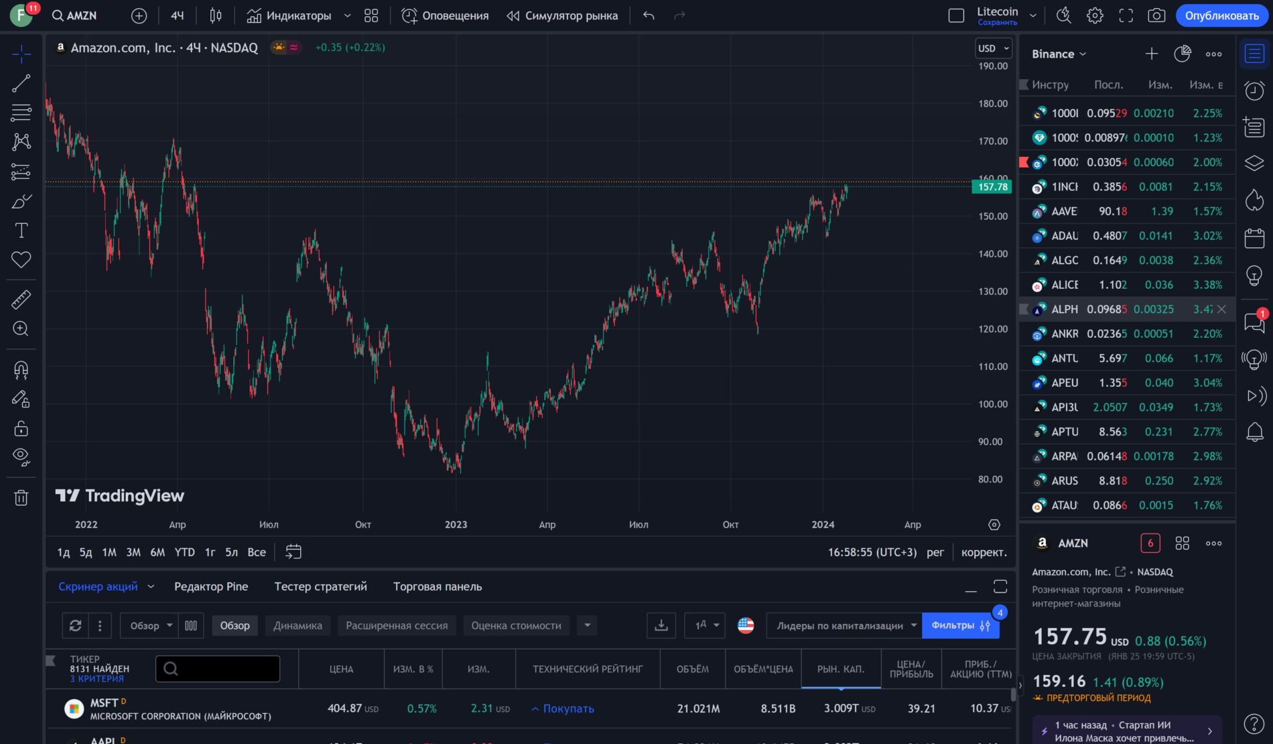This screenshot has height=744, width=1273.
Task: Open the calendar go-to-date icon
Action: point(293,552)
